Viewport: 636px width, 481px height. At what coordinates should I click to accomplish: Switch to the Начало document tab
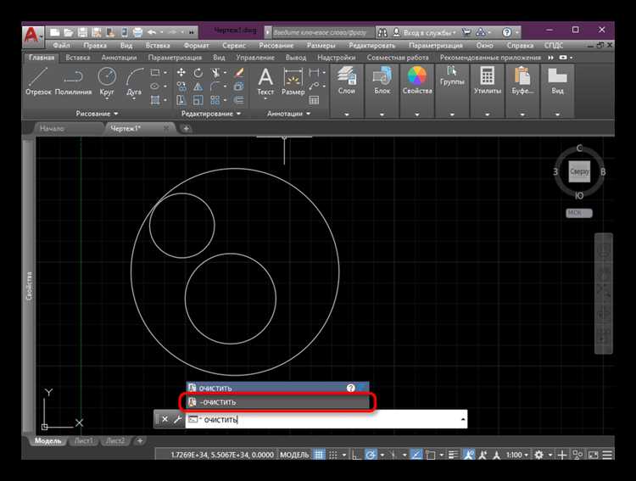pos(52,129)
